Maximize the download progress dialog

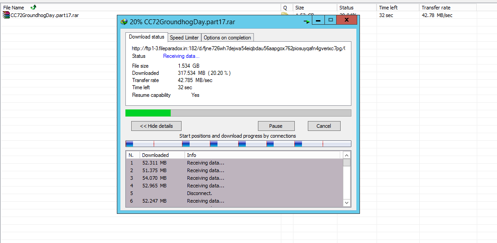click(331, 20)
